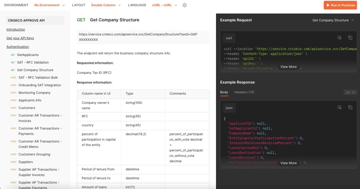Open the cURL - cURL language dropdown
360x189 pixels.
[165, 5]
